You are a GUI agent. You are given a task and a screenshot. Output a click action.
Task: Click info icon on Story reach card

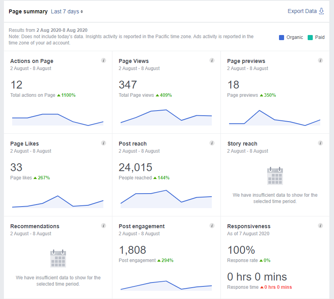tap(320, 143)
